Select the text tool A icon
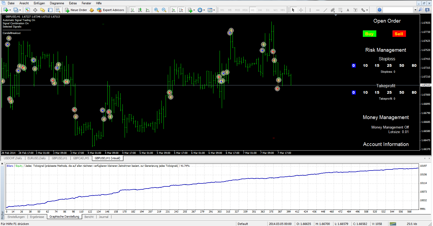 click(348, 10)
